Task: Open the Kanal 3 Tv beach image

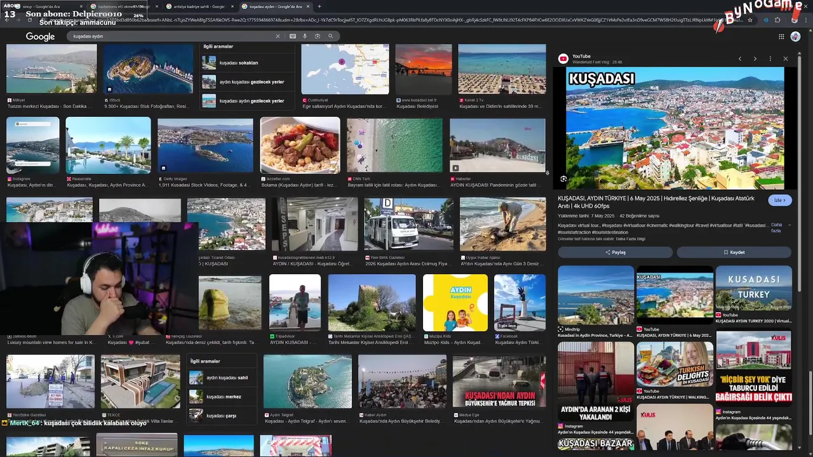Action: [x=502, y=69]
